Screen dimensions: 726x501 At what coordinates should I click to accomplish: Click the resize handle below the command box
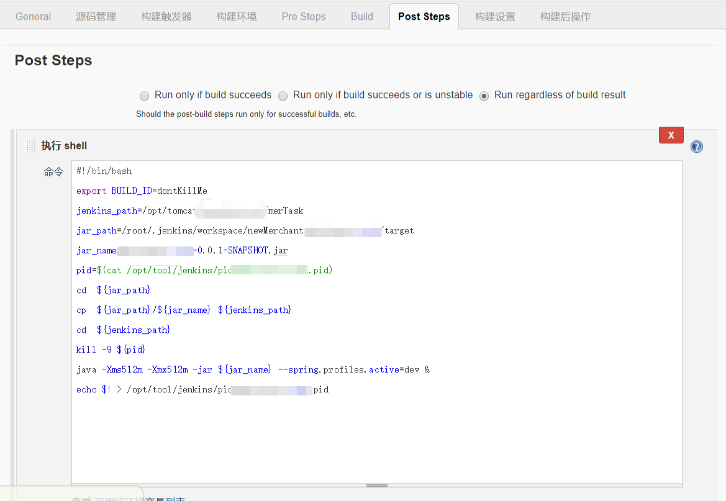click(377, 485)
